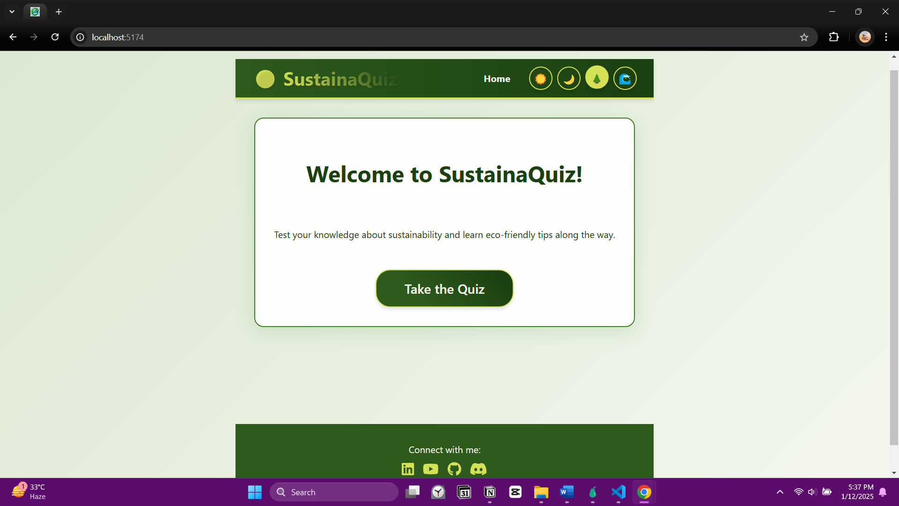Open a new browser tab
The height and width of the screenshot is (506, 899).
click(x=59, y=12)
